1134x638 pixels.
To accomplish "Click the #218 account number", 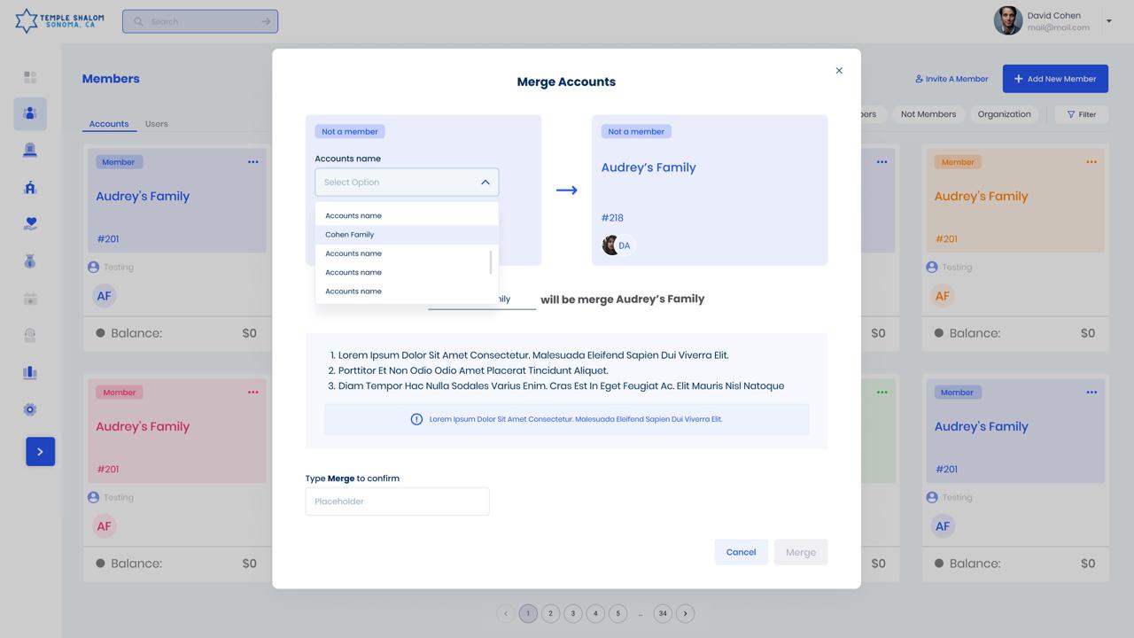I will pyautogui.click(x=612, y=218).
